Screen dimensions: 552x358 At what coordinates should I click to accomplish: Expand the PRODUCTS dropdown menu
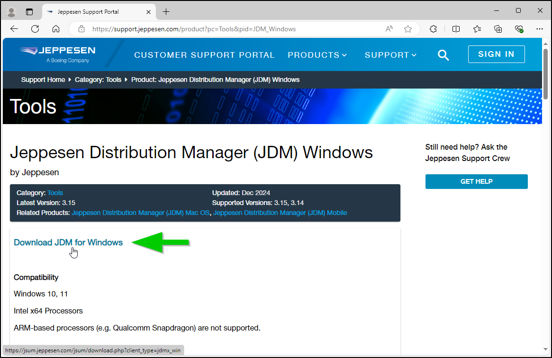click(x=317, y=55)
